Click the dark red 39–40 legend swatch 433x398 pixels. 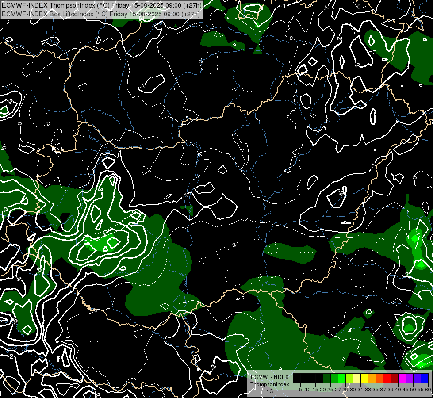tap(395, 378)
